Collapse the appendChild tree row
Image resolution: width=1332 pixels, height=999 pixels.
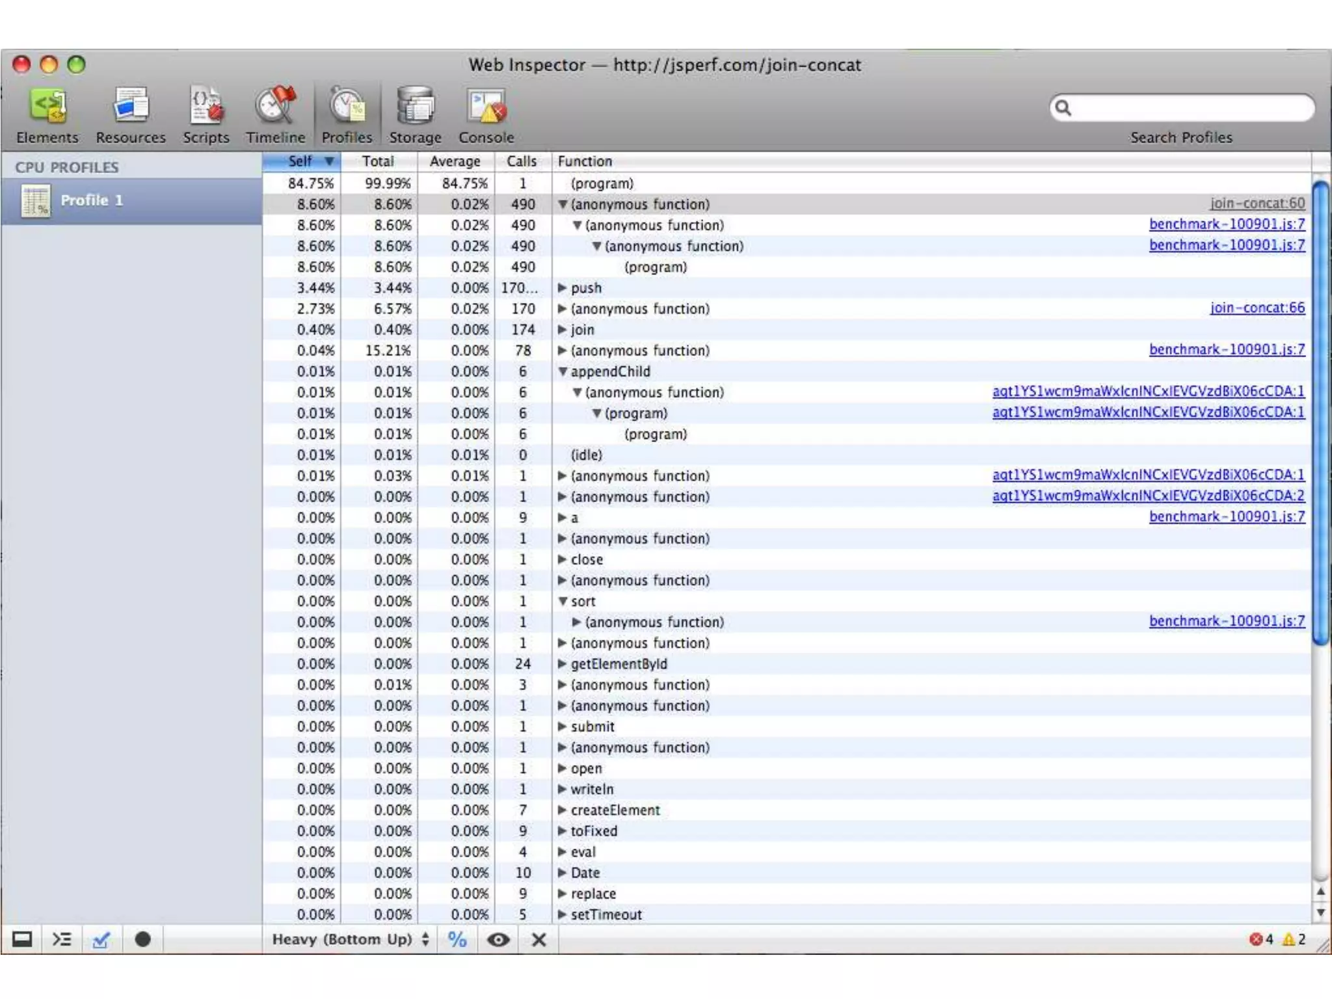563,372
